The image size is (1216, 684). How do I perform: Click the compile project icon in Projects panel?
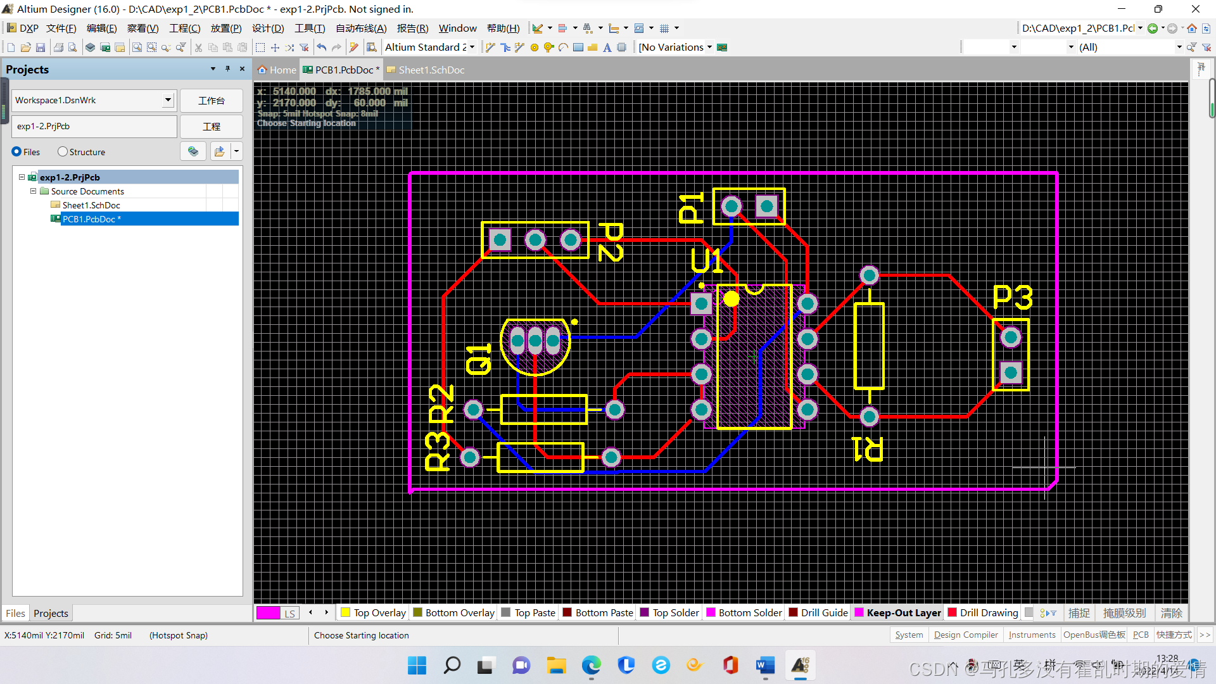[193, 152]
